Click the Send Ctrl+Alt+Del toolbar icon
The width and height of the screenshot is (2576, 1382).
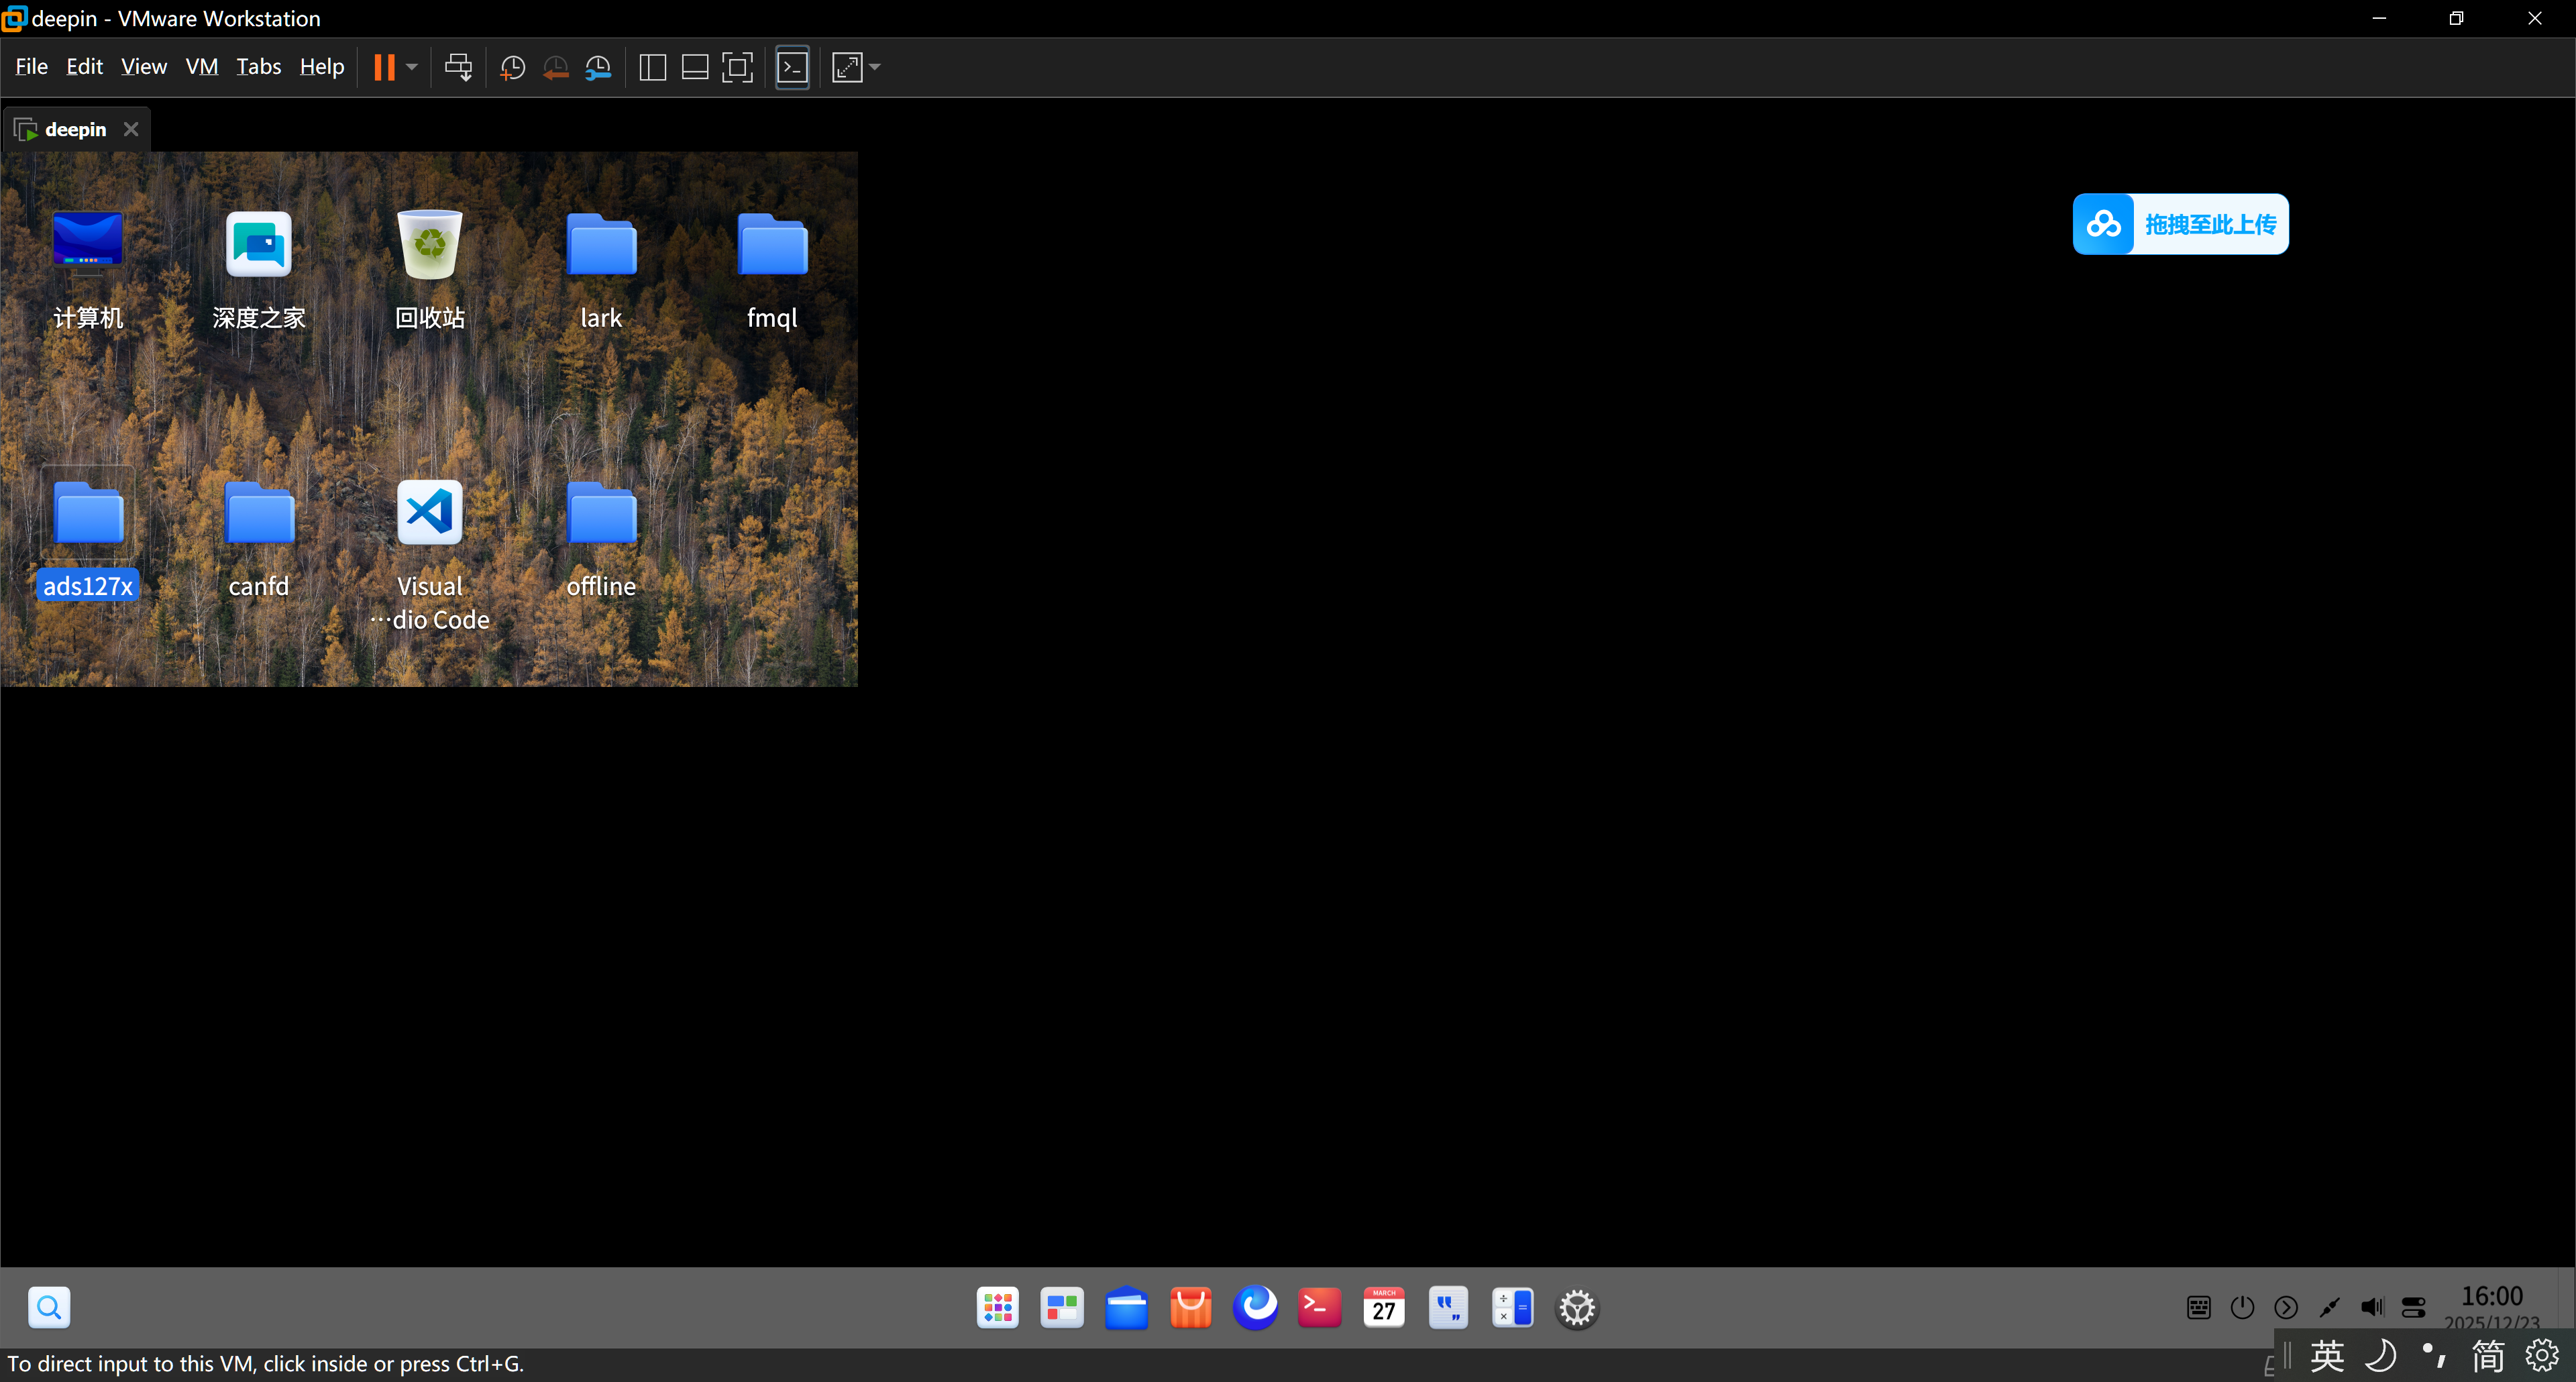(458, 67)
